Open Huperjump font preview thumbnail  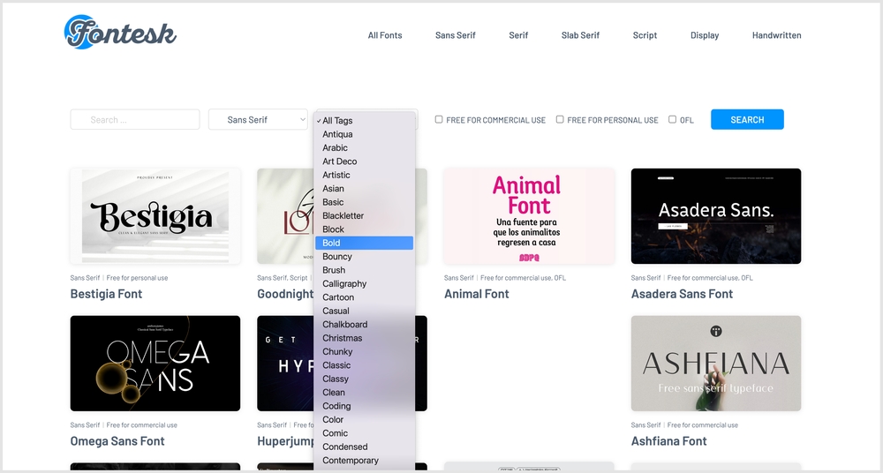click(x=285, y=364)
